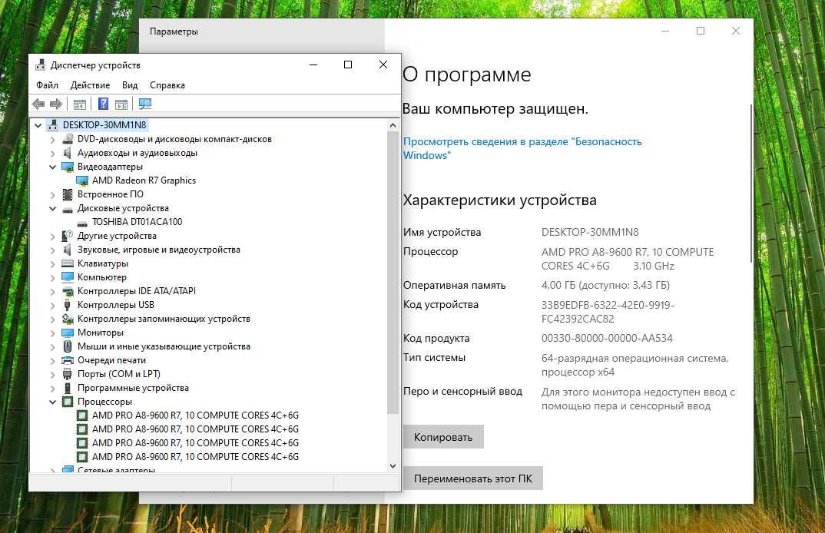Expand the Контроллеры IDE ATA/ATAPI node
This screenshot has width=825, height=533.
[x=52, y=292]
